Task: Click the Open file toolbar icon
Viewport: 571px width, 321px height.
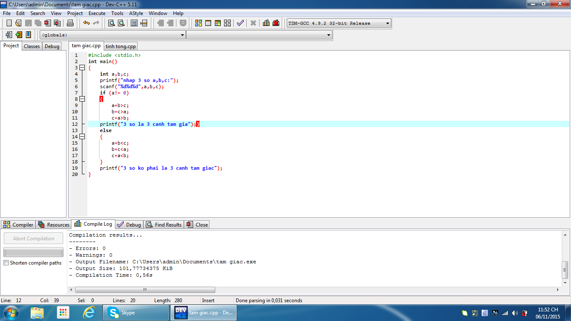Action: tap(18, 23)
